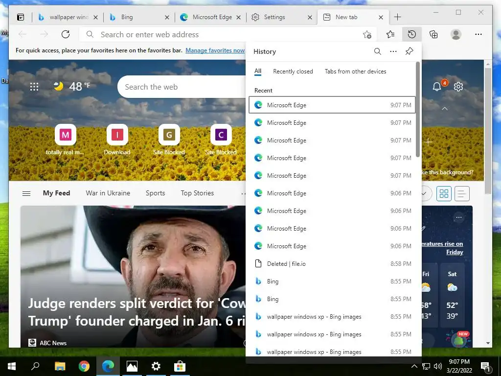Close the New tab tab
The image size is (501, 376).
coord(381,17)
